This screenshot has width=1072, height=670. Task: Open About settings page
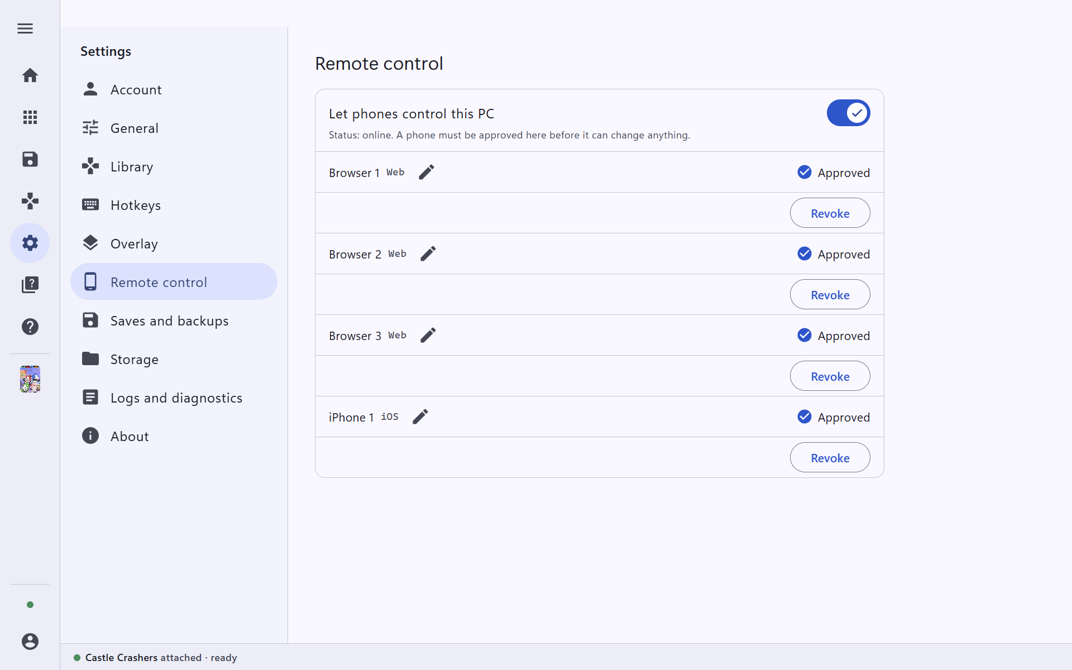point(174,436)
